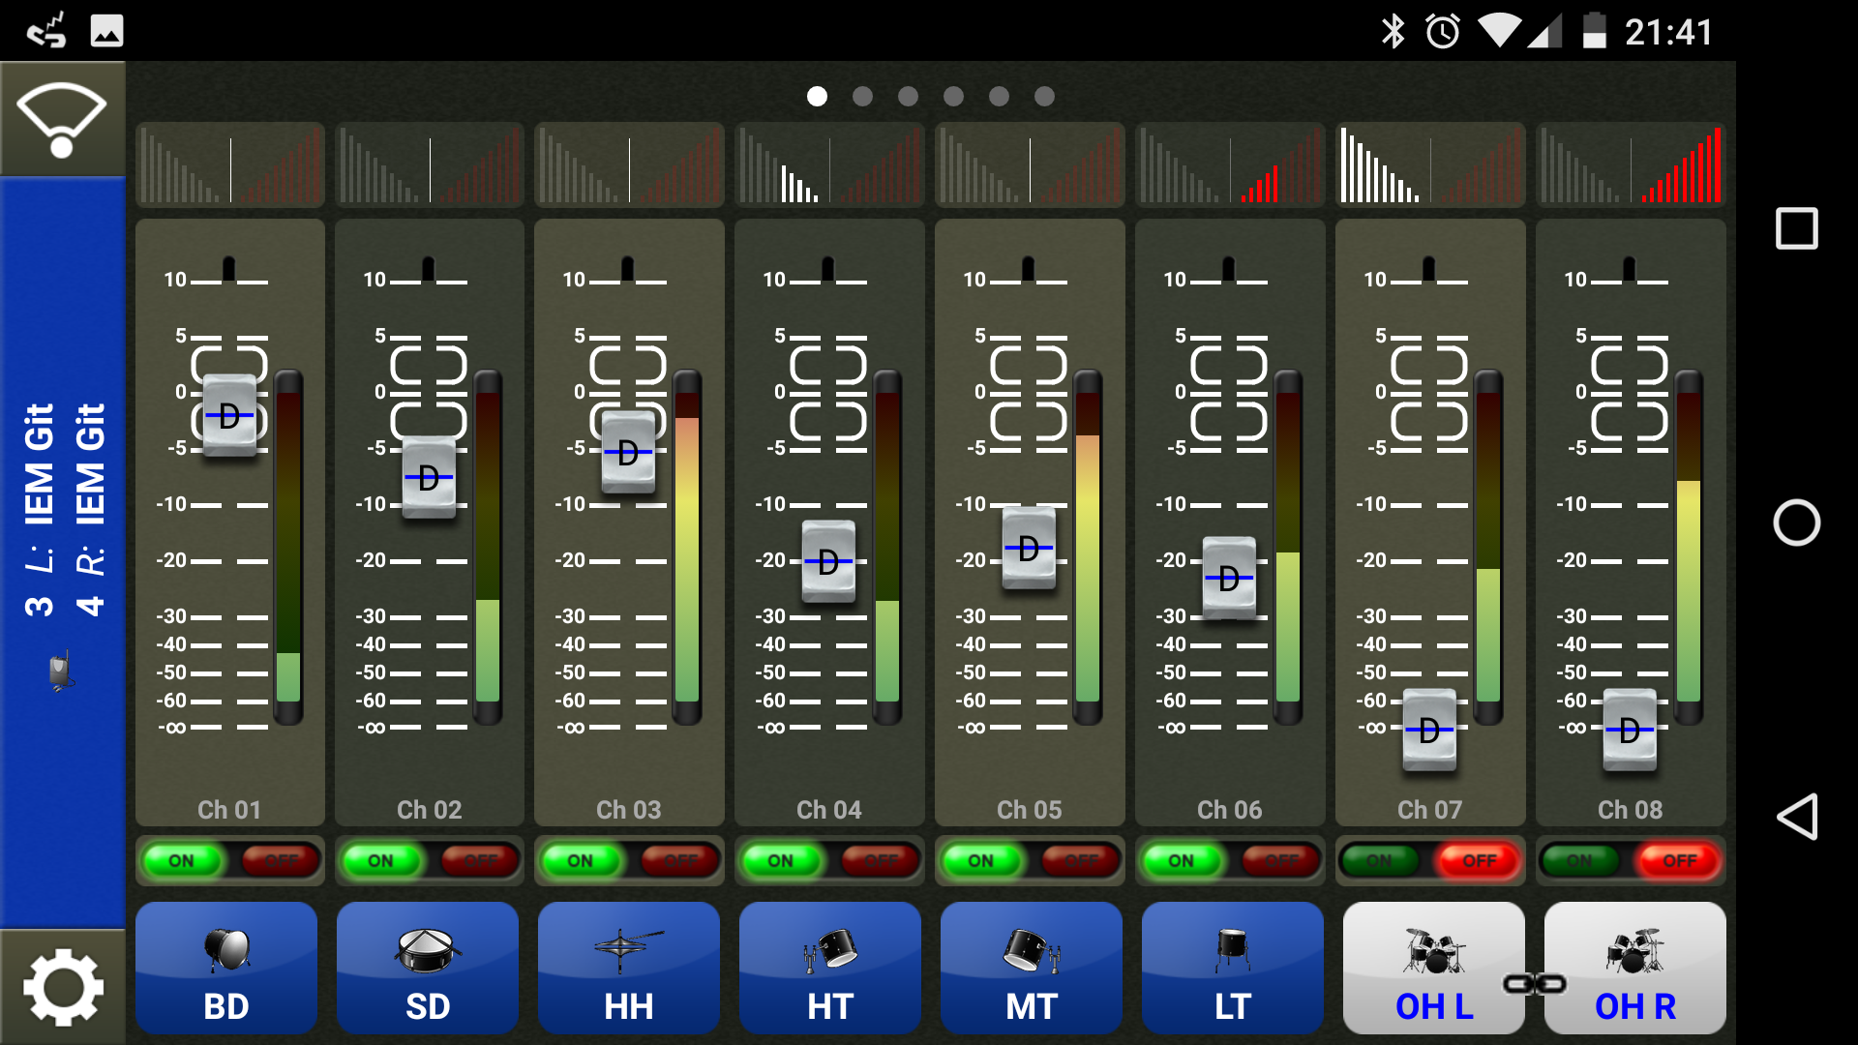Viewport: 1858px width, 1045px height.
Task: Select the HT high tom channel button
Action: 830,969
